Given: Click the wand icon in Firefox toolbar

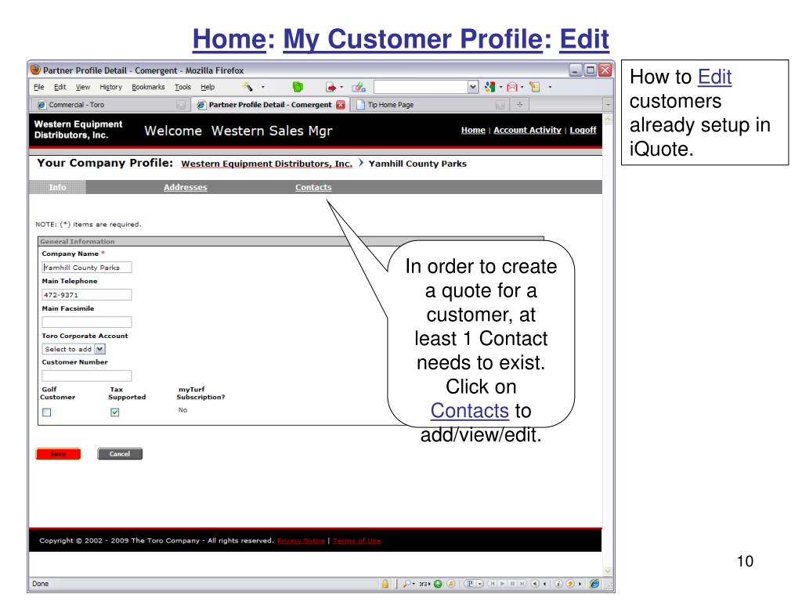Looking at the screenshot, I should click(x=247, y=87).
